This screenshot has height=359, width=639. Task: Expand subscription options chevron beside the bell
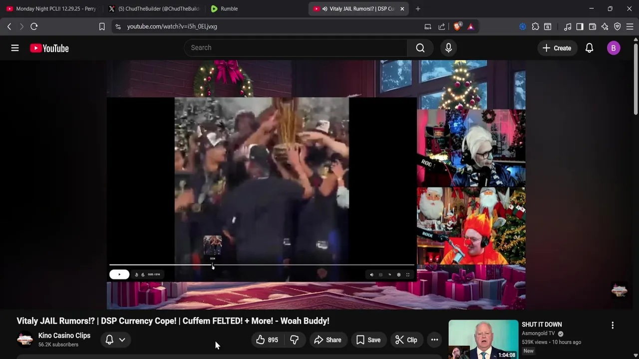(x=122, y=340)
